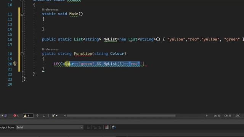Click the go to next message icon in Output

(x=100, y=127)
